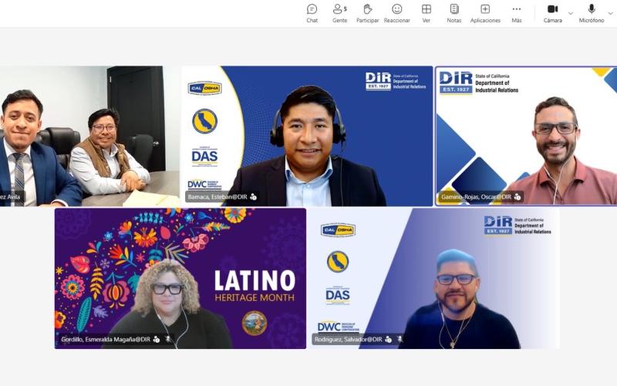Select Rodriguez, Salvador video tile
The width and height of the screenshot is (617, 386).
433,279
